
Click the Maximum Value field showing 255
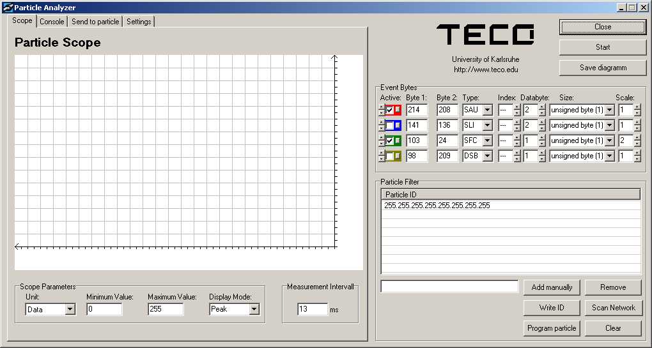[166, 310]
